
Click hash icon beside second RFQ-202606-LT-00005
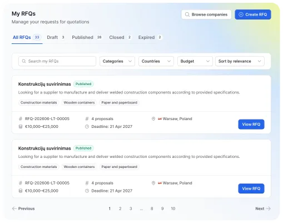tap(21, 183)
